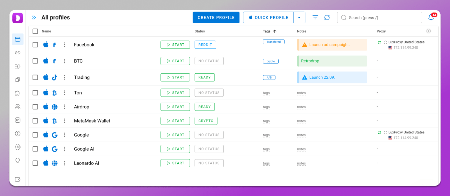
Task: Tick the checkbox for Facebook profile
Action: click(35, 45)
